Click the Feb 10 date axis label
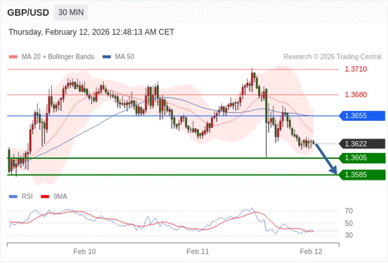 coord(84,251)
